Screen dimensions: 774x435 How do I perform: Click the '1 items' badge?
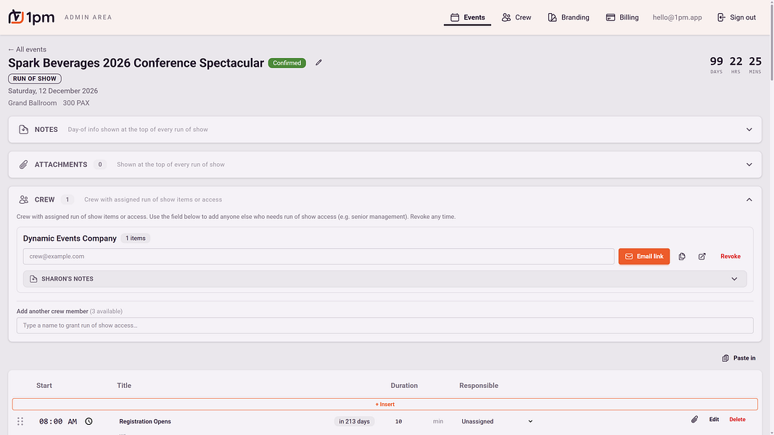tap(135, 239)
